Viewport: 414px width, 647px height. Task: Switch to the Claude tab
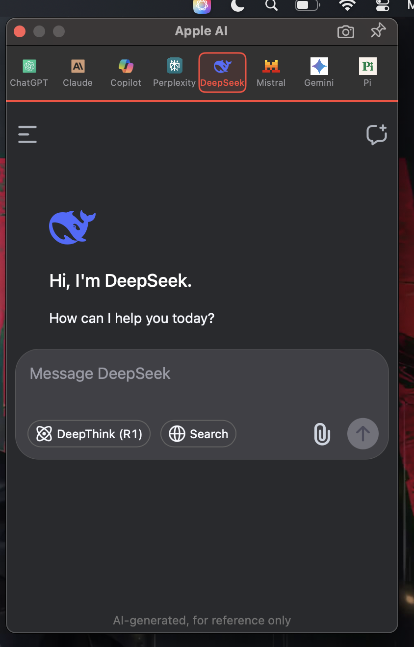78,73
